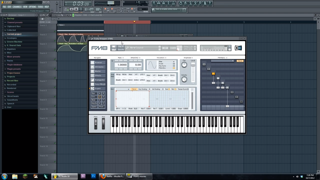Screen dimensions: 320x180
Task: Click the FM8 search magnifier icon
Action: click(x=127, y=48)
